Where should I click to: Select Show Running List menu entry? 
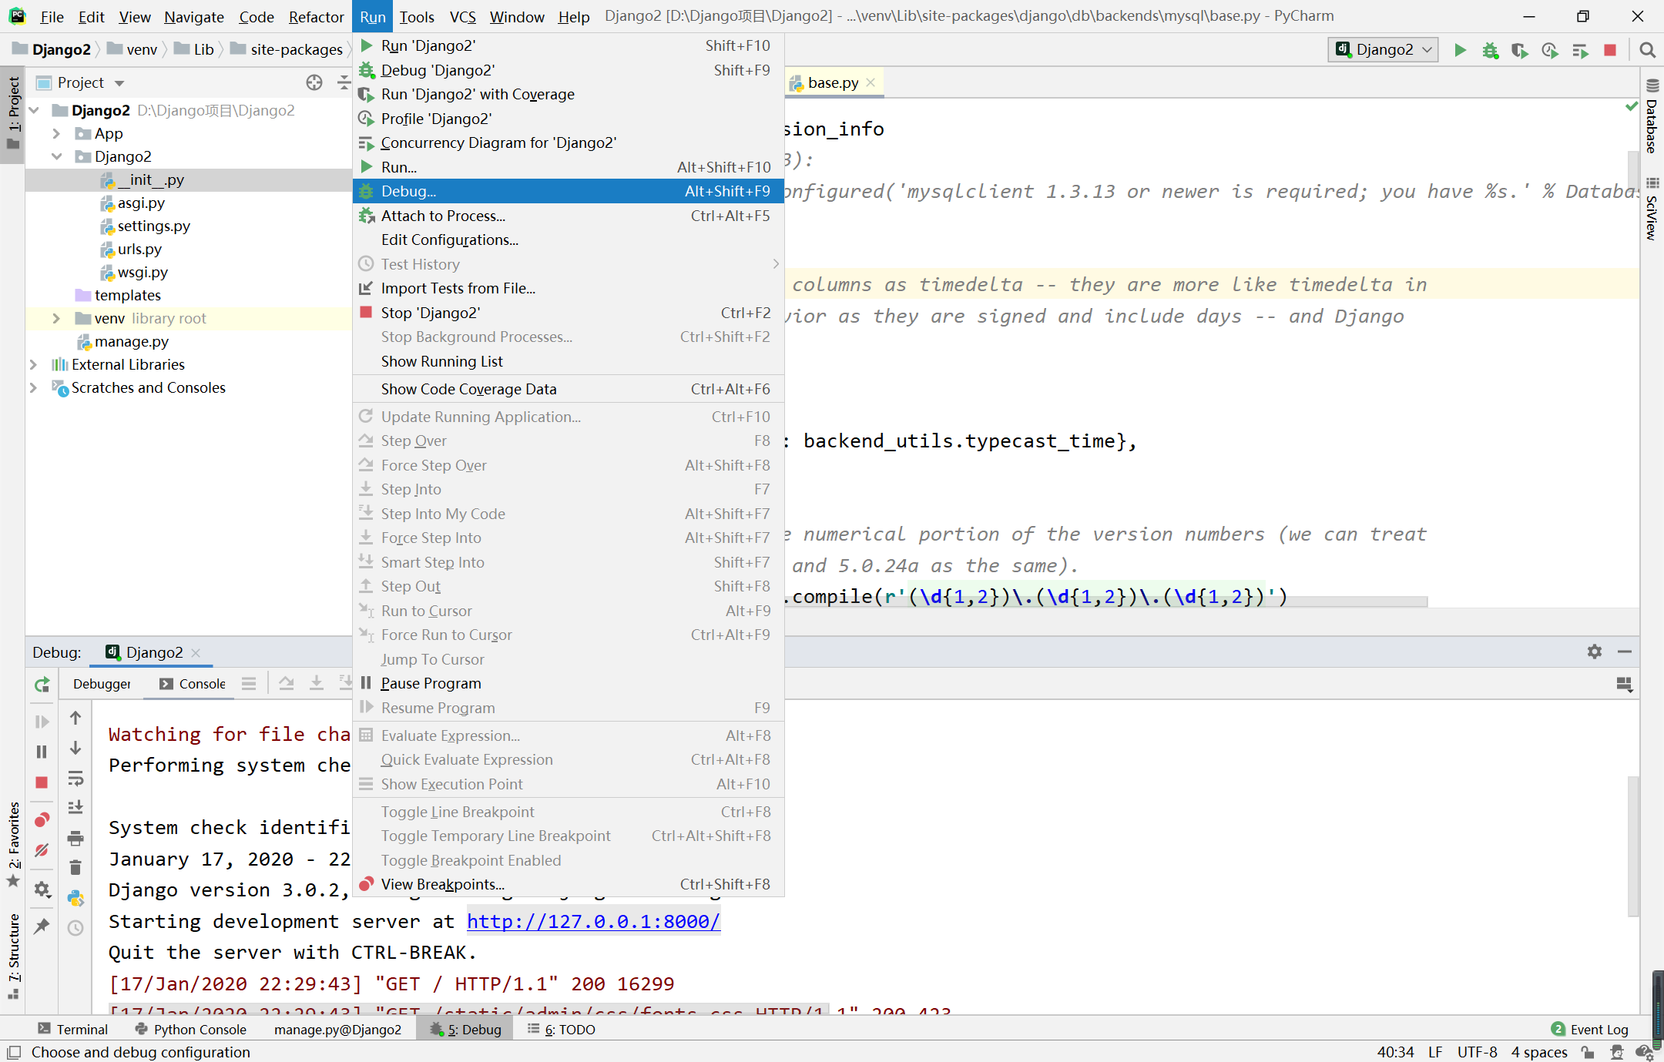[568, 361]
